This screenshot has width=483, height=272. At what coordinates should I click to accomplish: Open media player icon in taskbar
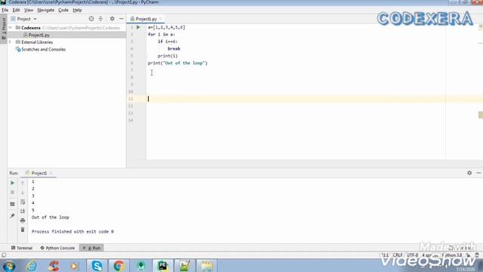click(x=75, y=265)
